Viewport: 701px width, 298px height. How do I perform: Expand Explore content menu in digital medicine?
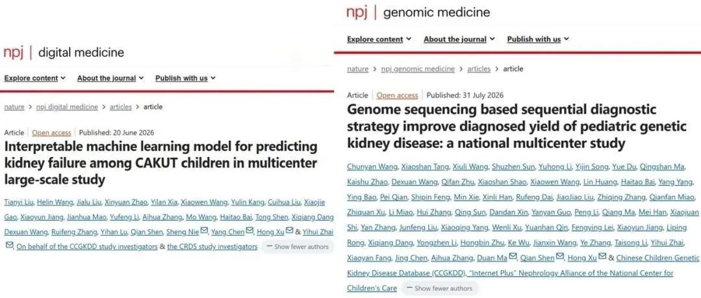tap(35, 78)
